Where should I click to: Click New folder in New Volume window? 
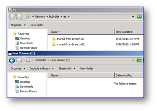[87, 68]
